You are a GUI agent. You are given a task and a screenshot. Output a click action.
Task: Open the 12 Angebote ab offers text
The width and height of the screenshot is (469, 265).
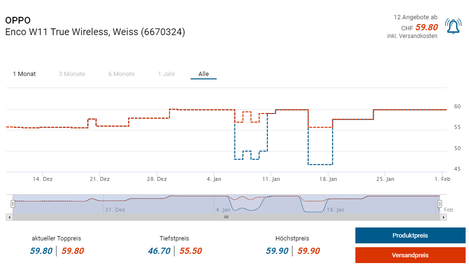(x=415, y=17)
